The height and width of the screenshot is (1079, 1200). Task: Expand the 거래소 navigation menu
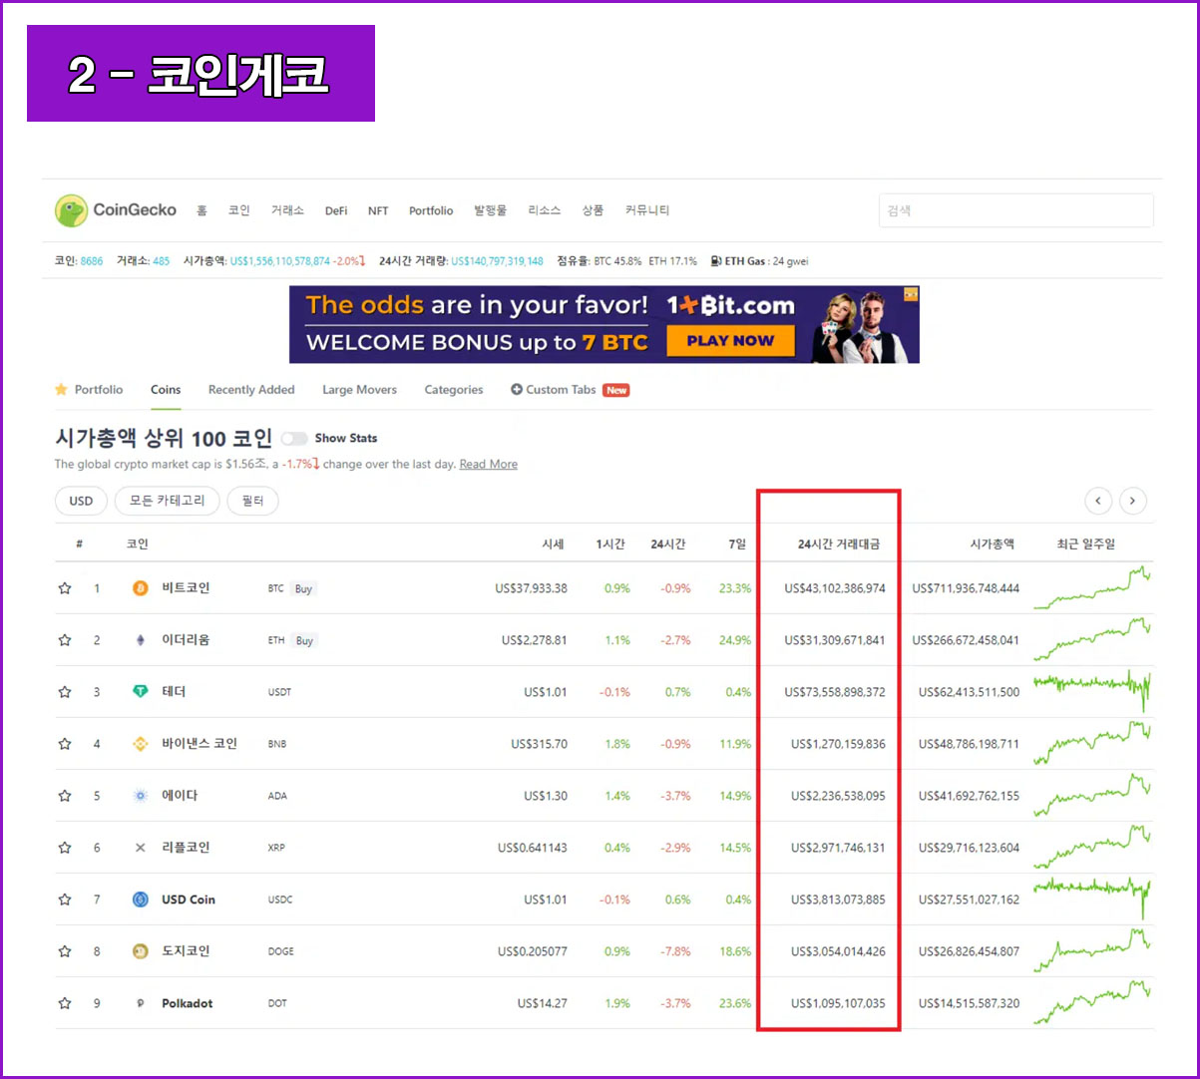click(287, 210)
